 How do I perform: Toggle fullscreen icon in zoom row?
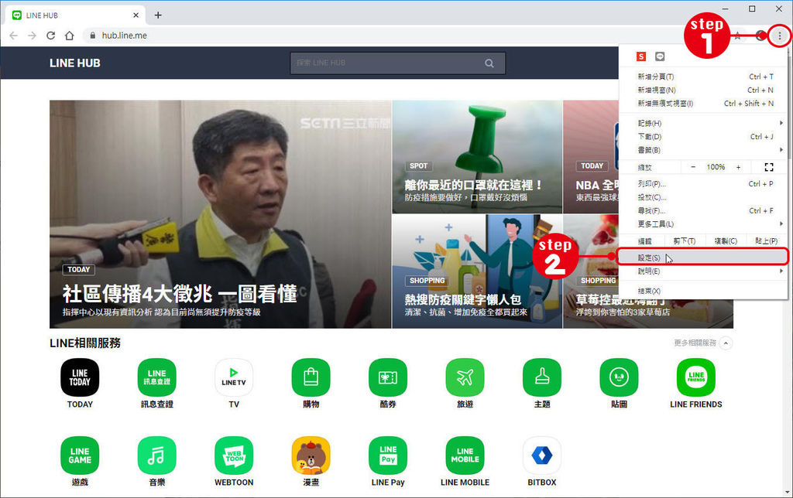pyautogui.click(x=769, y=167)
